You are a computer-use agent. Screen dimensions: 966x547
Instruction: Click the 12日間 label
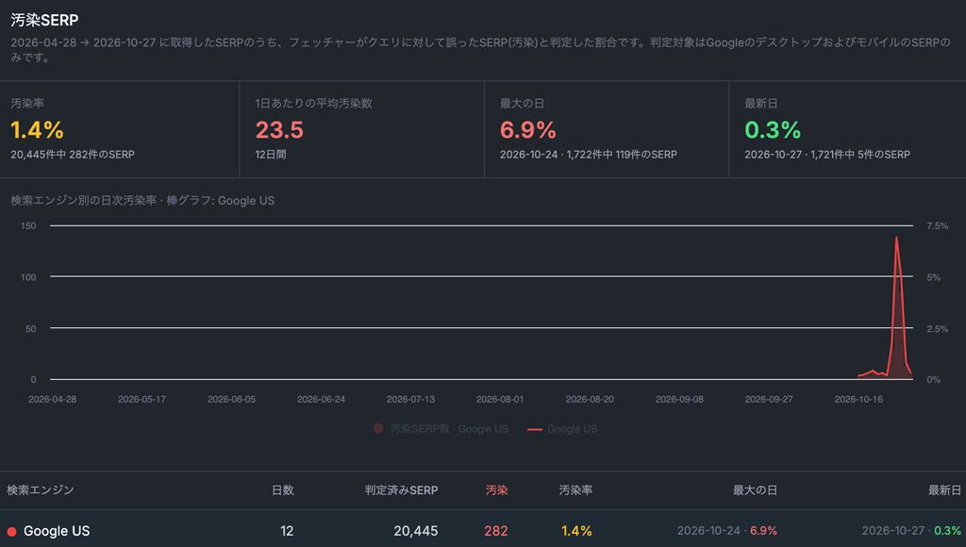coord(271,155)
